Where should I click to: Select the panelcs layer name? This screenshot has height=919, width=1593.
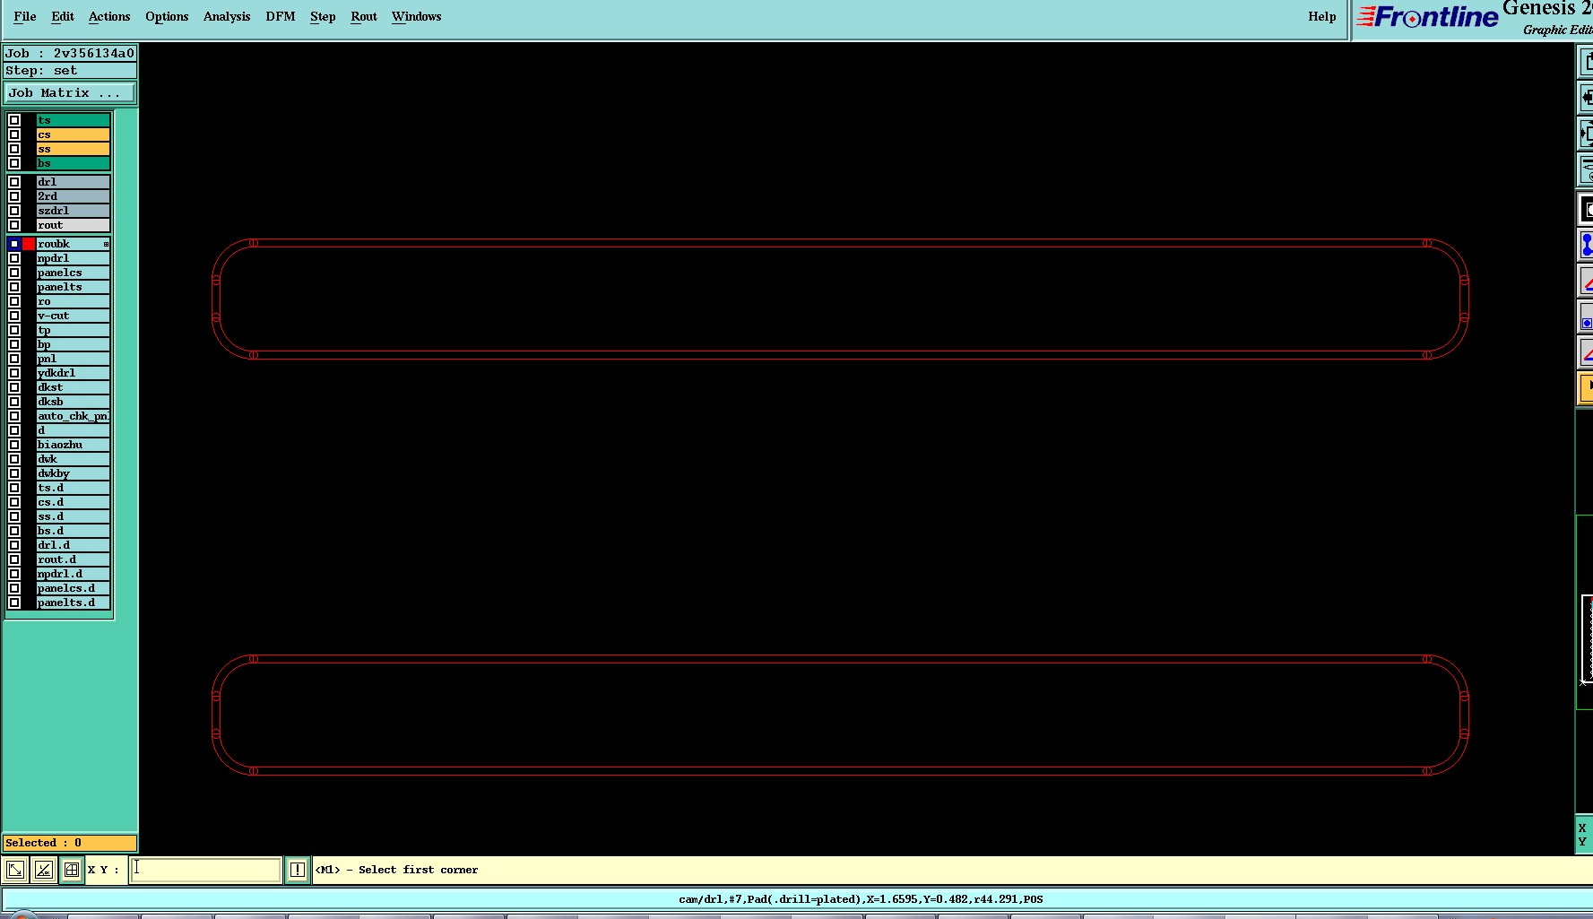click(74, 273)
